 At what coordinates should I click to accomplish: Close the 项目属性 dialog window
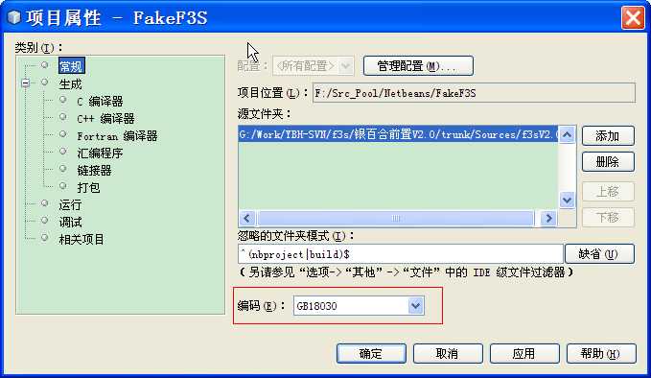point(633,18)
